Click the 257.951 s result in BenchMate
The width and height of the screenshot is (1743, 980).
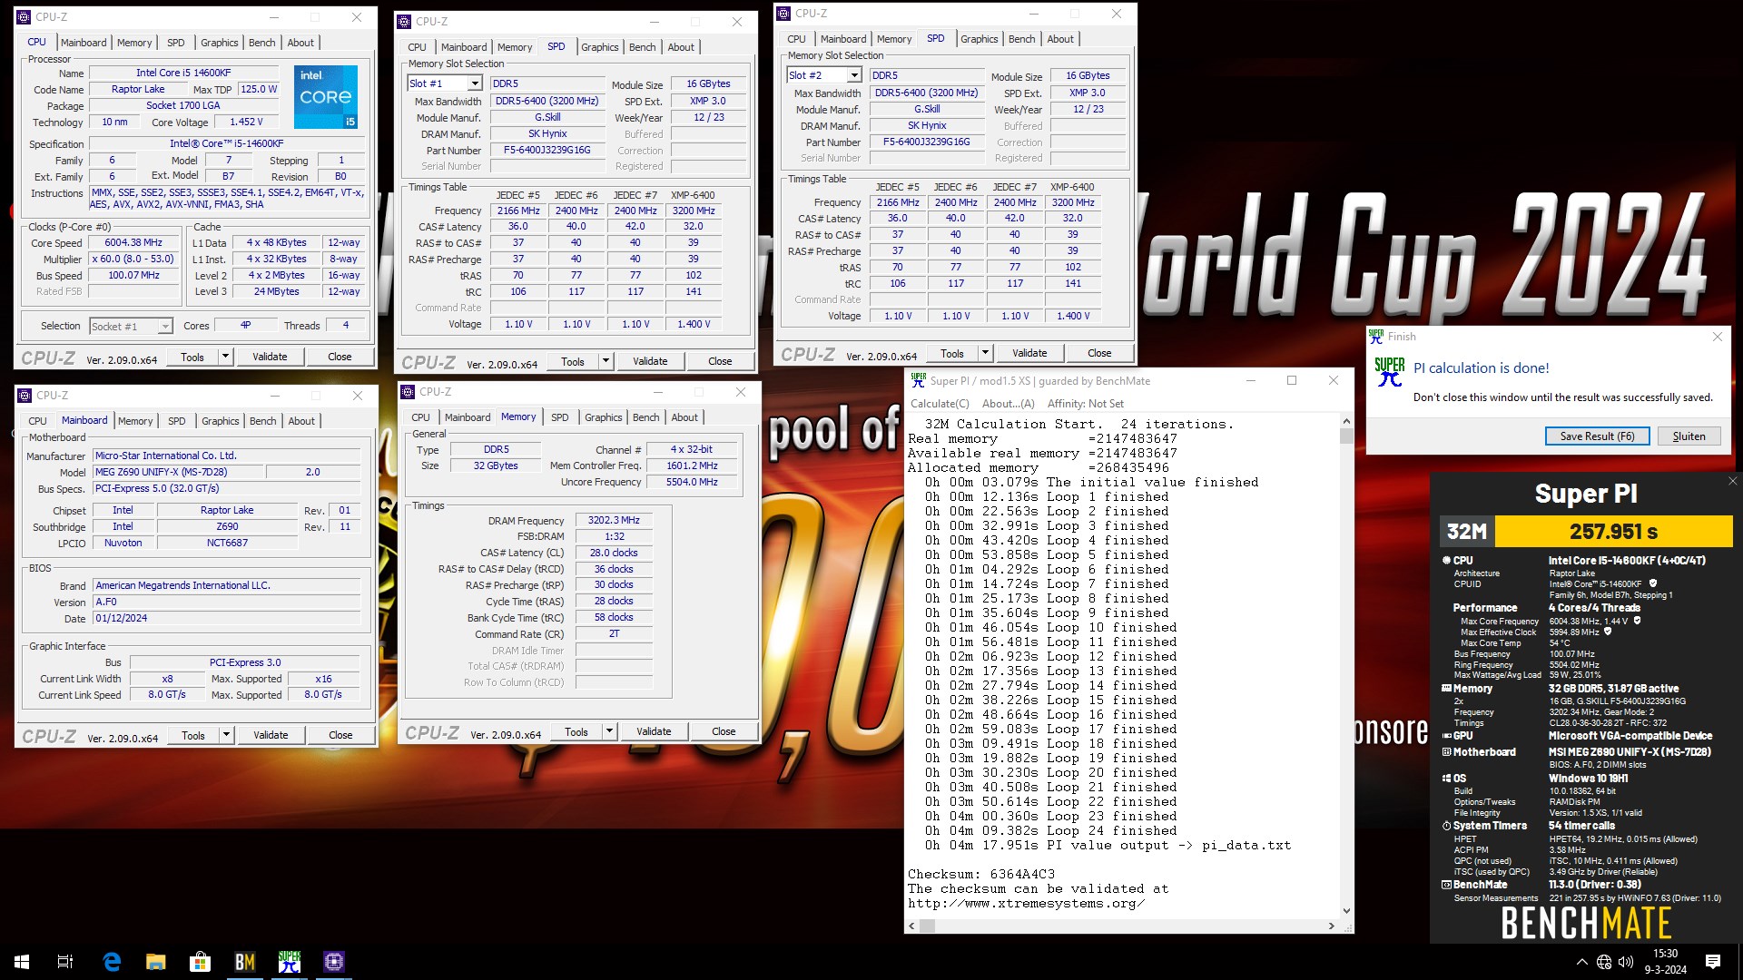pyautogui.click(x=1613, y=532)
